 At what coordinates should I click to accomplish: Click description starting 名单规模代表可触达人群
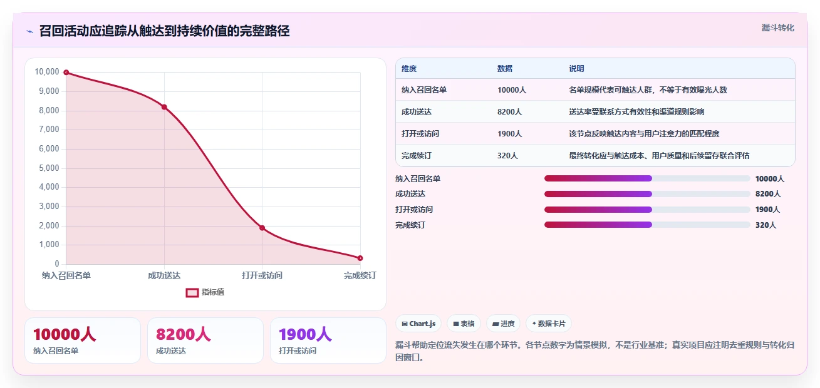click(648, 90)
